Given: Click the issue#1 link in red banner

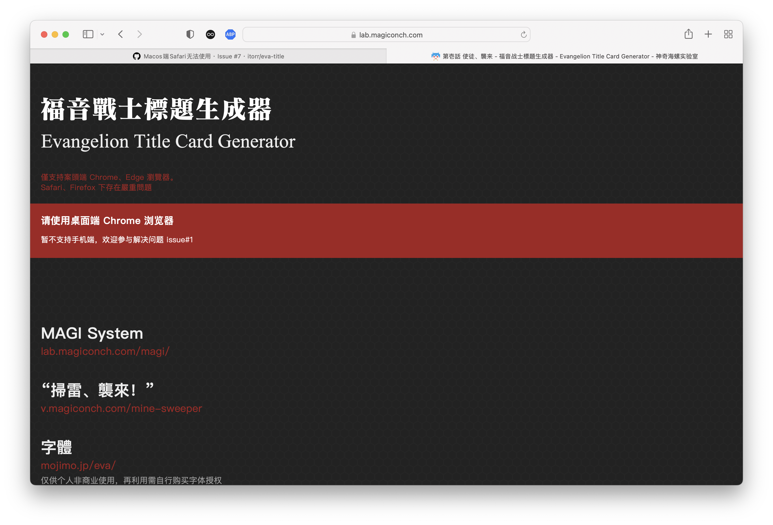Looking at the screenshot, I should (179, 240).
